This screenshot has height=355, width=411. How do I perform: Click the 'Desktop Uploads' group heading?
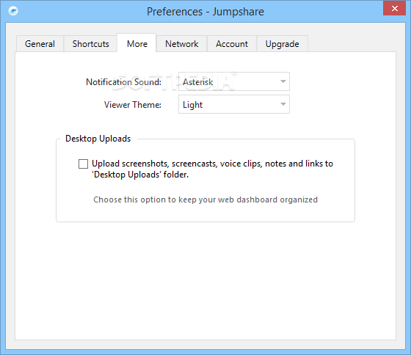98,139
